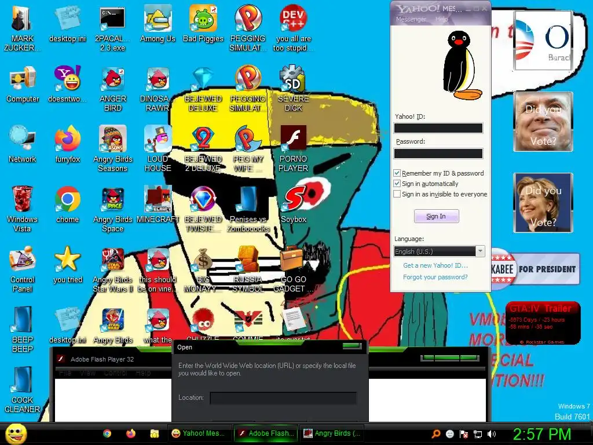Click the Hillary 'Did you Vote?' gadget

coord(543,203)
